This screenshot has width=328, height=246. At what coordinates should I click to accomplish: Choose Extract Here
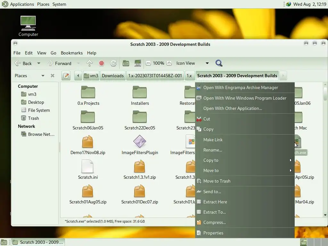pyautogui.click(x=245, y=202)
